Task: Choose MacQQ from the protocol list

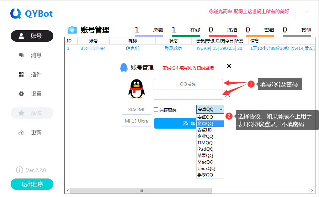Action: tap(210, 162)
